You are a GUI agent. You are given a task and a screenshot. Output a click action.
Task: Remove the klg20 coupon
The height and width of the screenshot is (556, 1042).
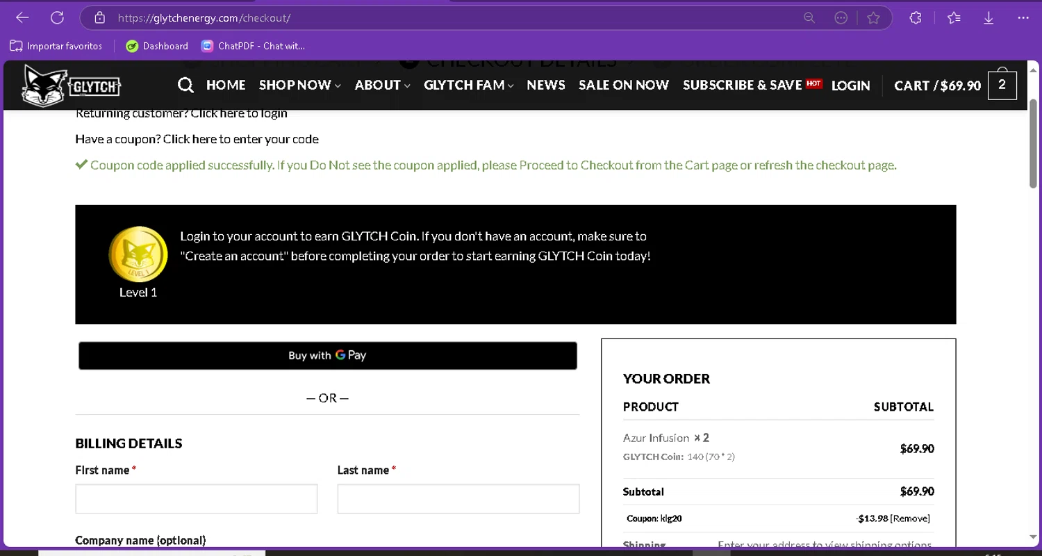click(910, 518)
